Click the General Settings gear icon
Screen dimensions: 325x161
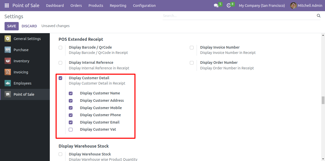click(x=8, y=39)
